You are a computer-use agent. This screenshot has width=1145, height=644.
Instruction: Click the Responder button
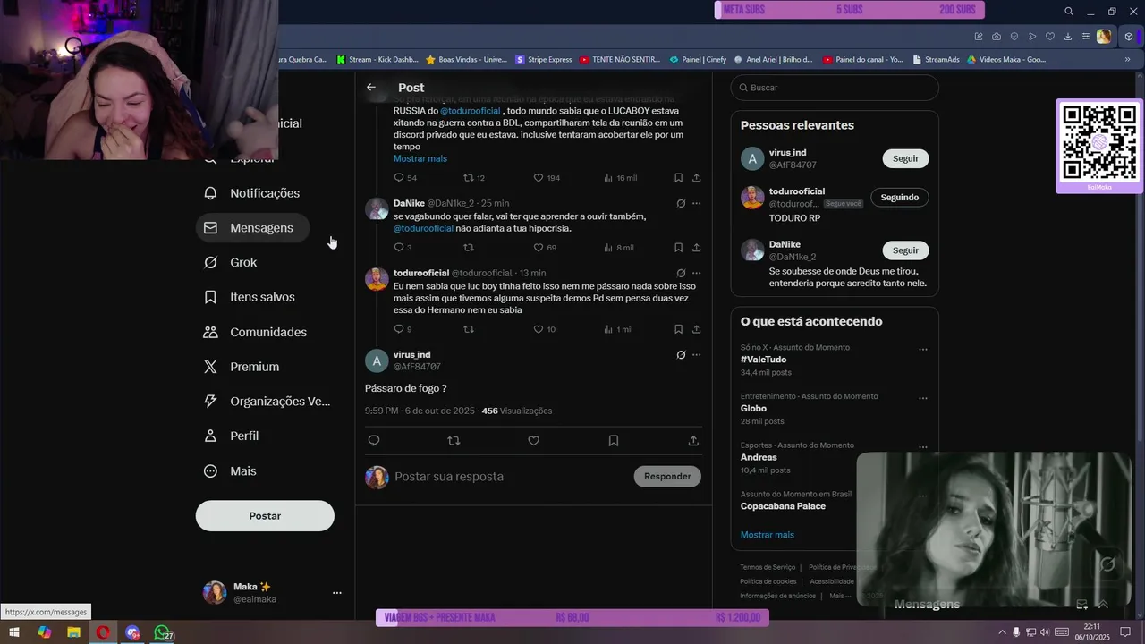(667, 477)
